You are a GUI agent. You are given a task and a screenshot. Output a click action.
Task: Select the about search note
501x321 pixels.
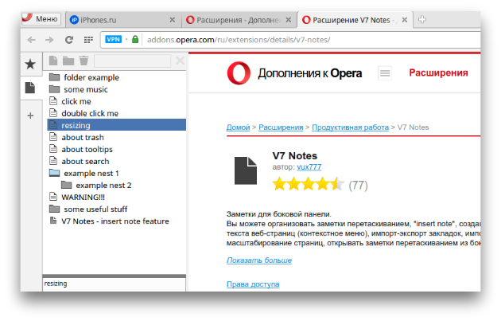click(x=117, y=162)
